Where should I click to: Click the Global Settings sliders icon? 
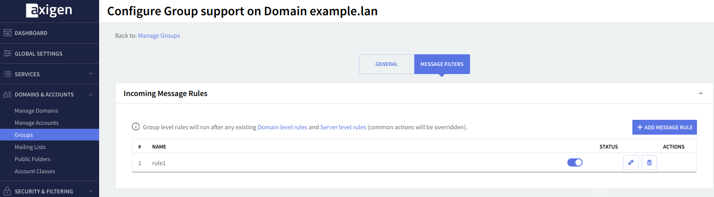7,53
